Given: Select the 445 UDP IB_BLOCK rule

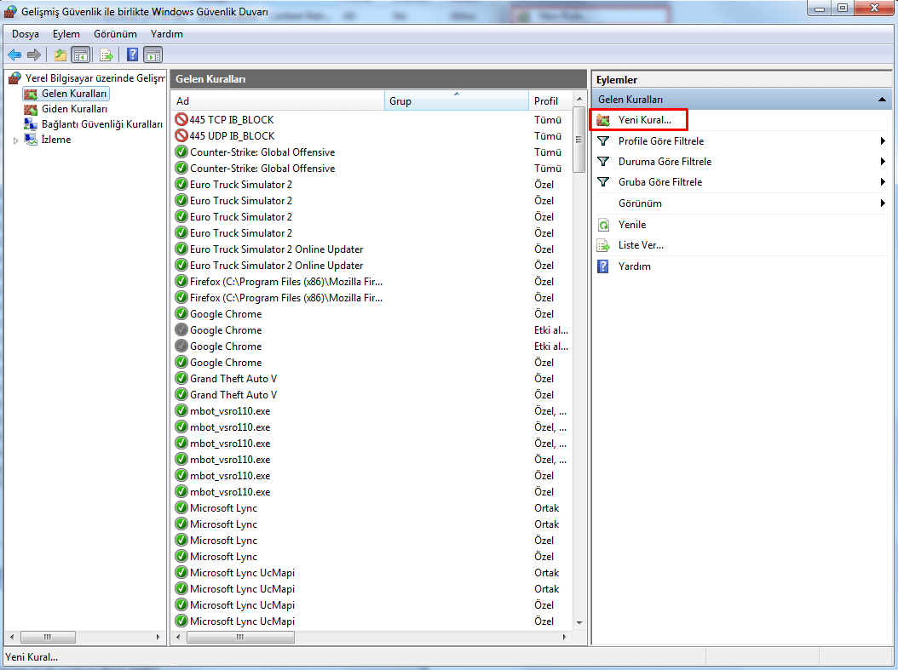Looking at the screenshot, I should [x=232, y=136].
